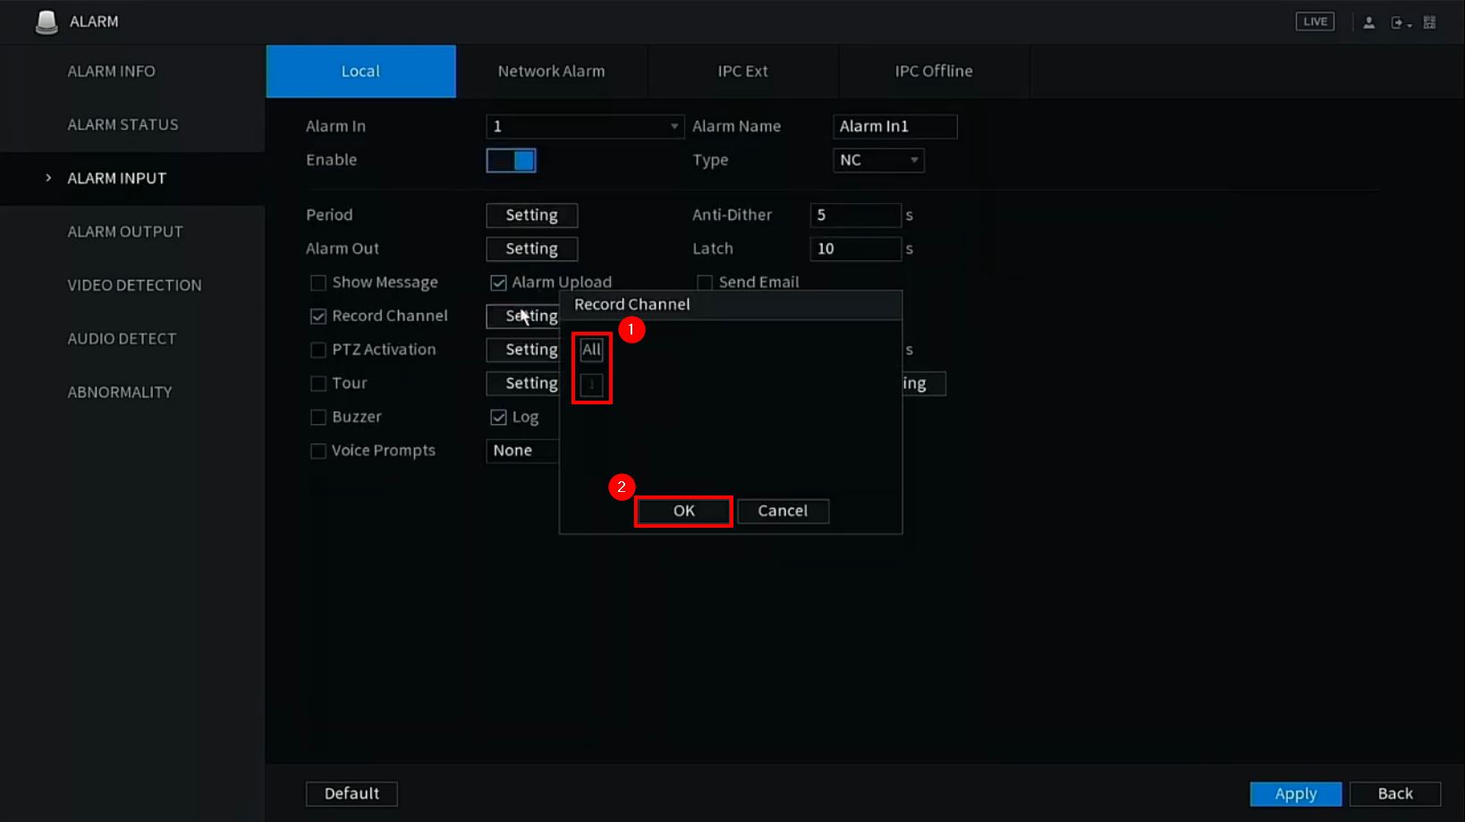
Task: Uncheck the Log checkbox
Action: 498,417
